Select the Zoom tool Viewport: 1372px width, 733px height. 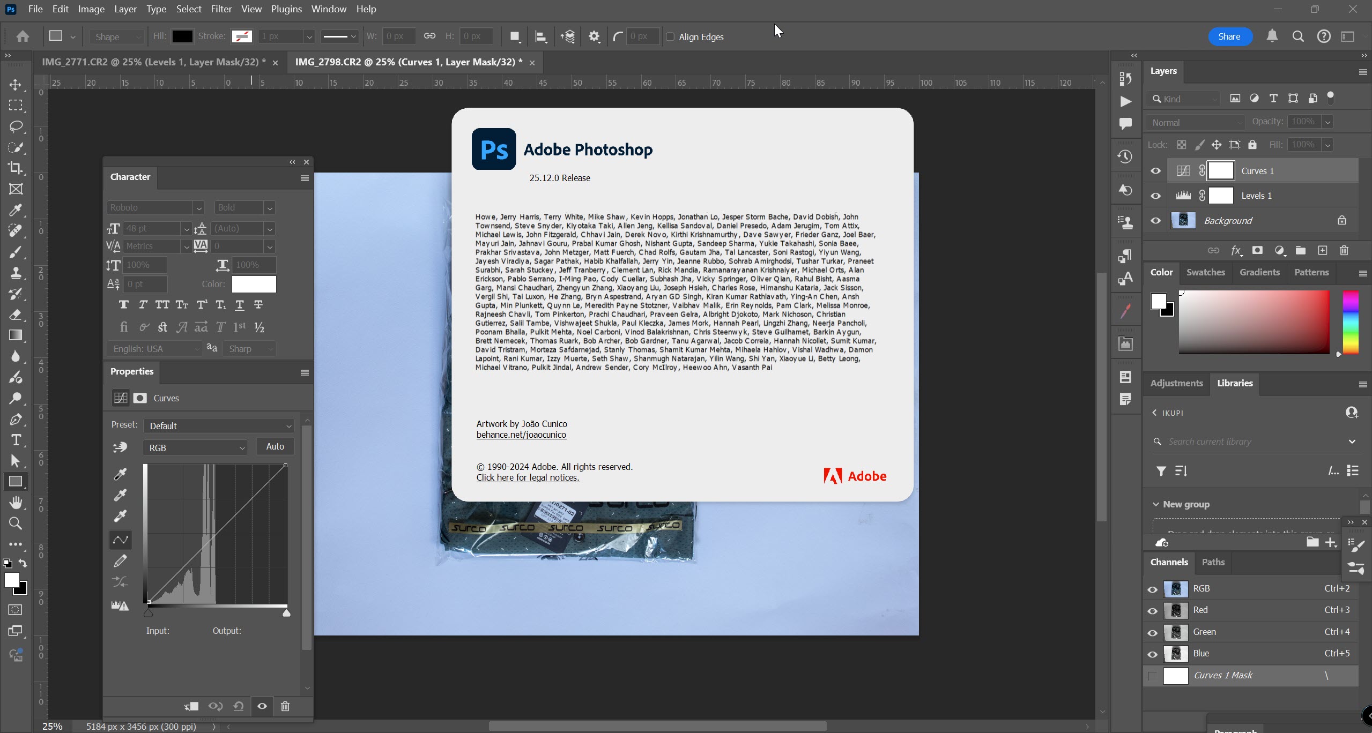15,523
